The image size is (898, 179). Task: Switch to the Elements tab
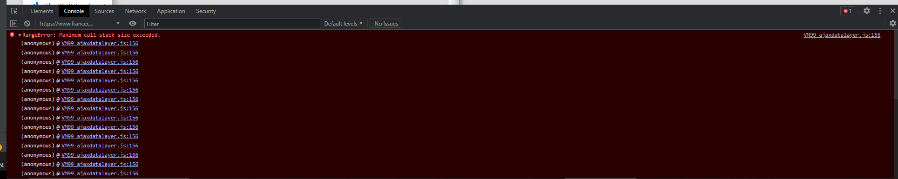pyautogui.click(x=42, y=11)
